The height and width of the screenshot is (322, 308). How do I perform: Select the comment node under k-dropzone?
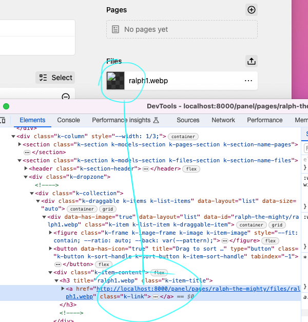point(47,185)
